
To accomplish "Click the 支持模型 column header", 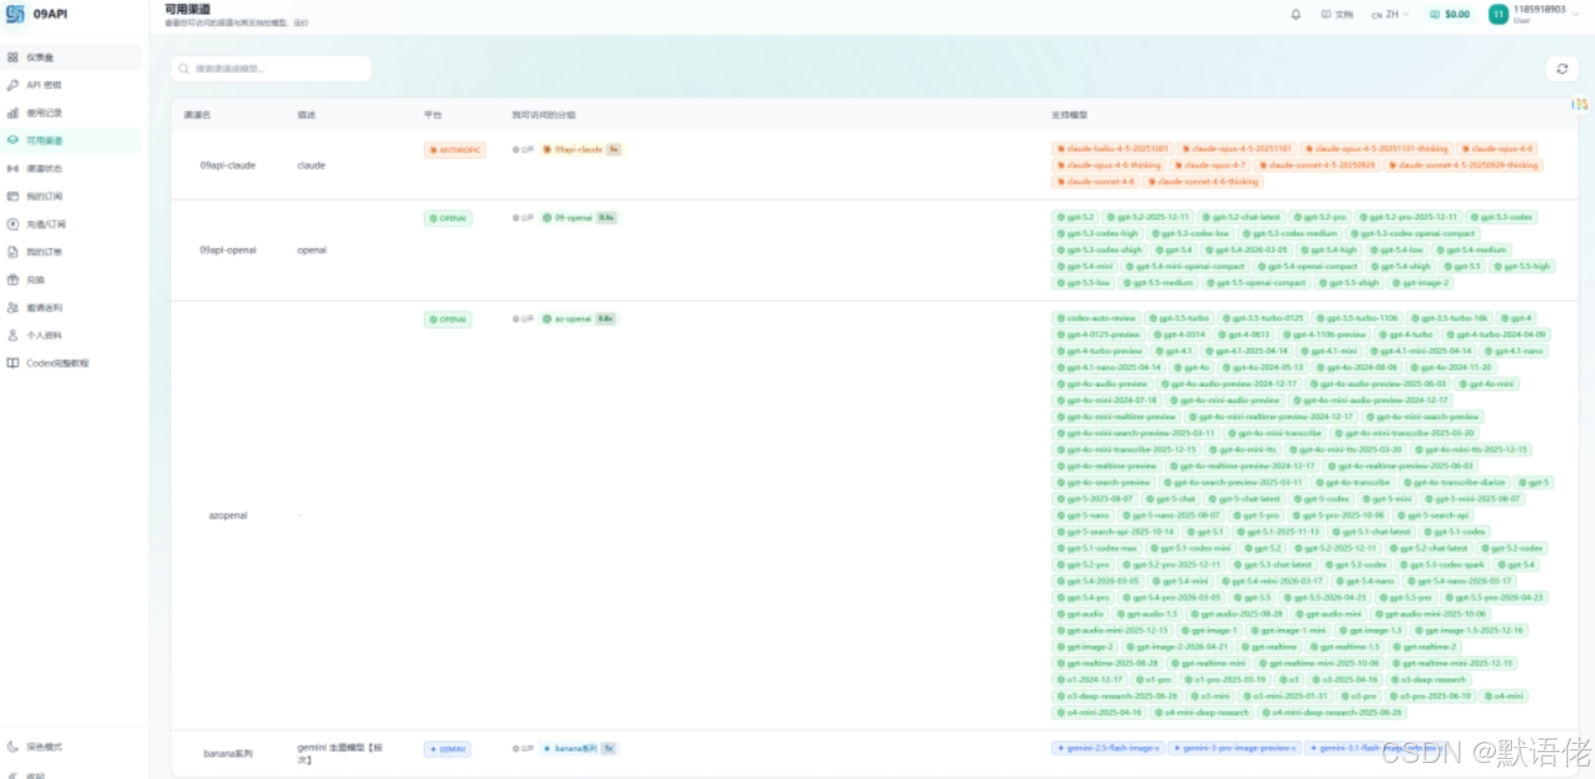I will (1069, 115).
